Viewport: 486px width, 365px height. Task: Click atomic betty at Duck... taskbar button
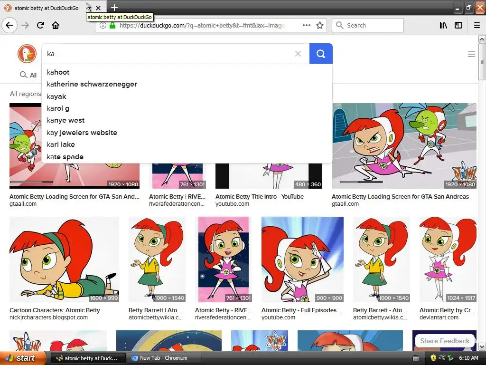click(x=88, y=358)
